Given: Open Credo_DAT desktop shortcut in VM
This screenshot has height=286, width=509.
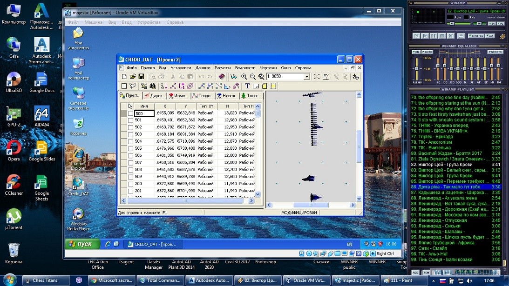Looking at the screenshot, I should (x=78, y=186).
